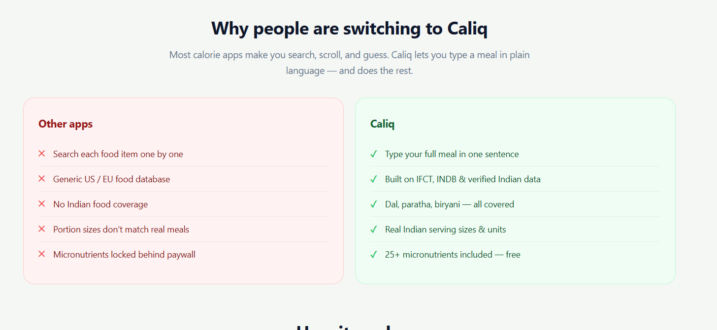Click the red X next to Micronutrients locked behind paywall
This screenshot has height=330, width=717.
42,254
